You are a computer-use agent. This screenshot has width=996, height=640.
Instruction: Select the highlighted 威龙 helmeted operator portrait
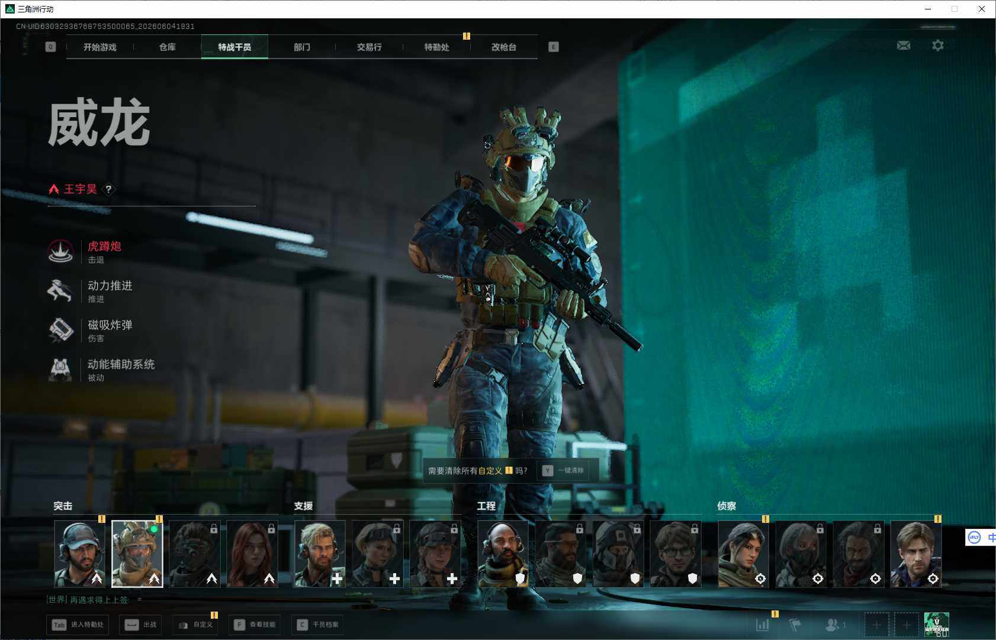point(137,554)
